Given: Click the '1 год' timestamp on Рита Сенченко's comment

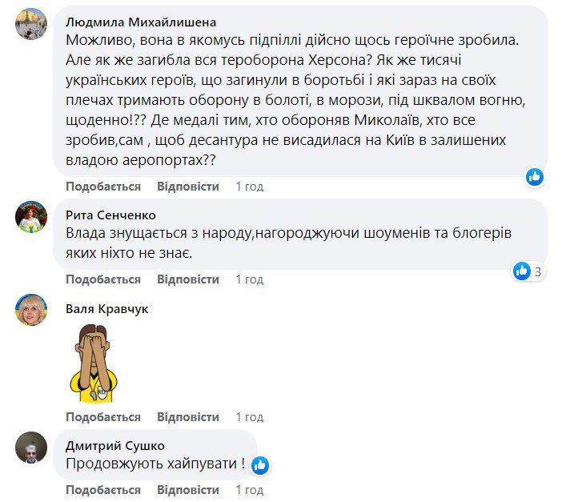Looking at the screenshot, I should tap(249, 279).
